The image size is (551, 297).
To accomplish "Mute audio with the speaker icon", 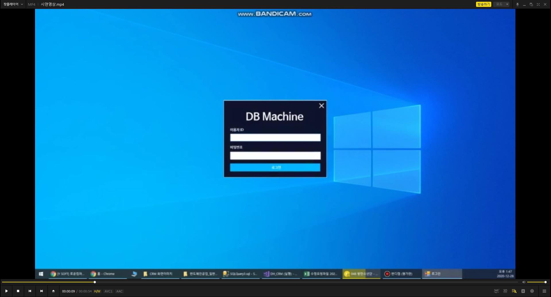I will 524,282.
